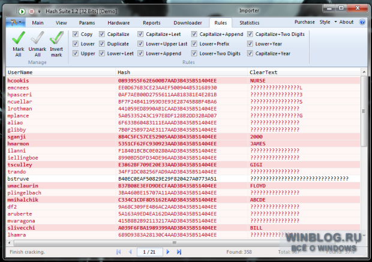372x262 pixels.
Task: Open the Style dropdown
Action: click(328, 22)
